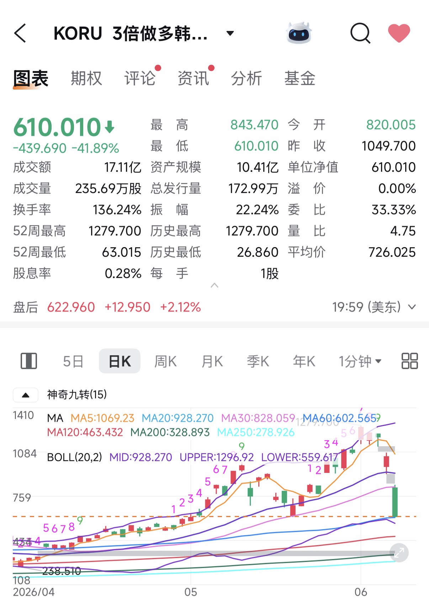Open the 1分钟 interval dropdown

click(x=360, y=361)
